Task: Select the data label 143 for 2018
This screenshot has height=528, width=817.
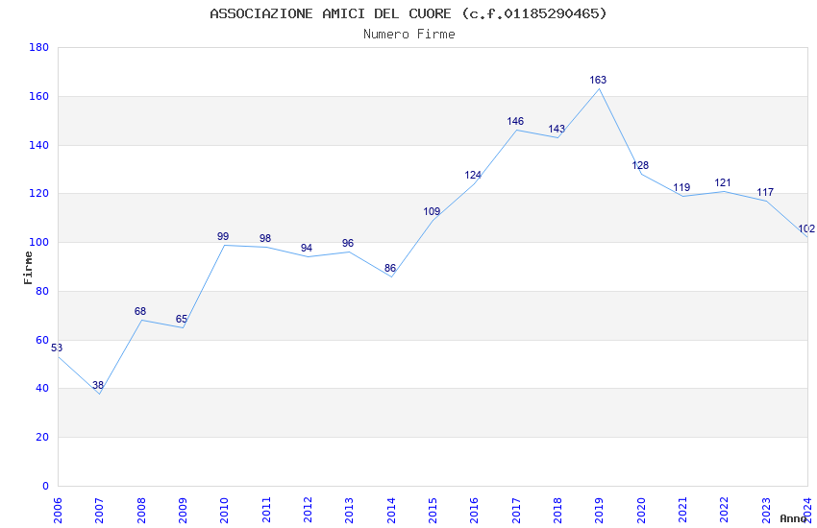Action: 557,129
